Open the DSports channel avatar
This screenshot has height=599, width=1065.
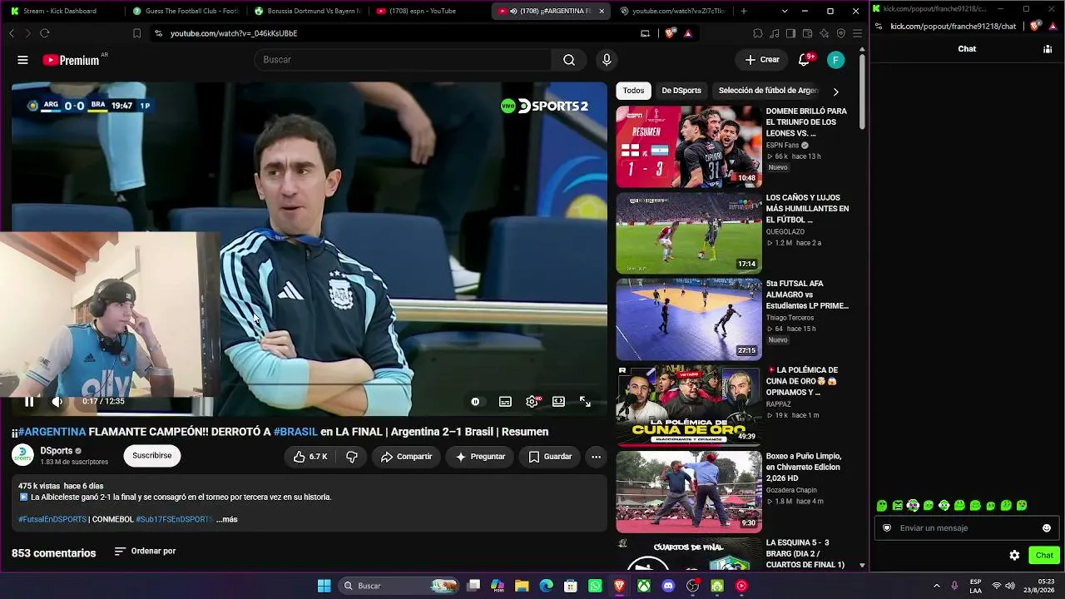tap(22, 456)
